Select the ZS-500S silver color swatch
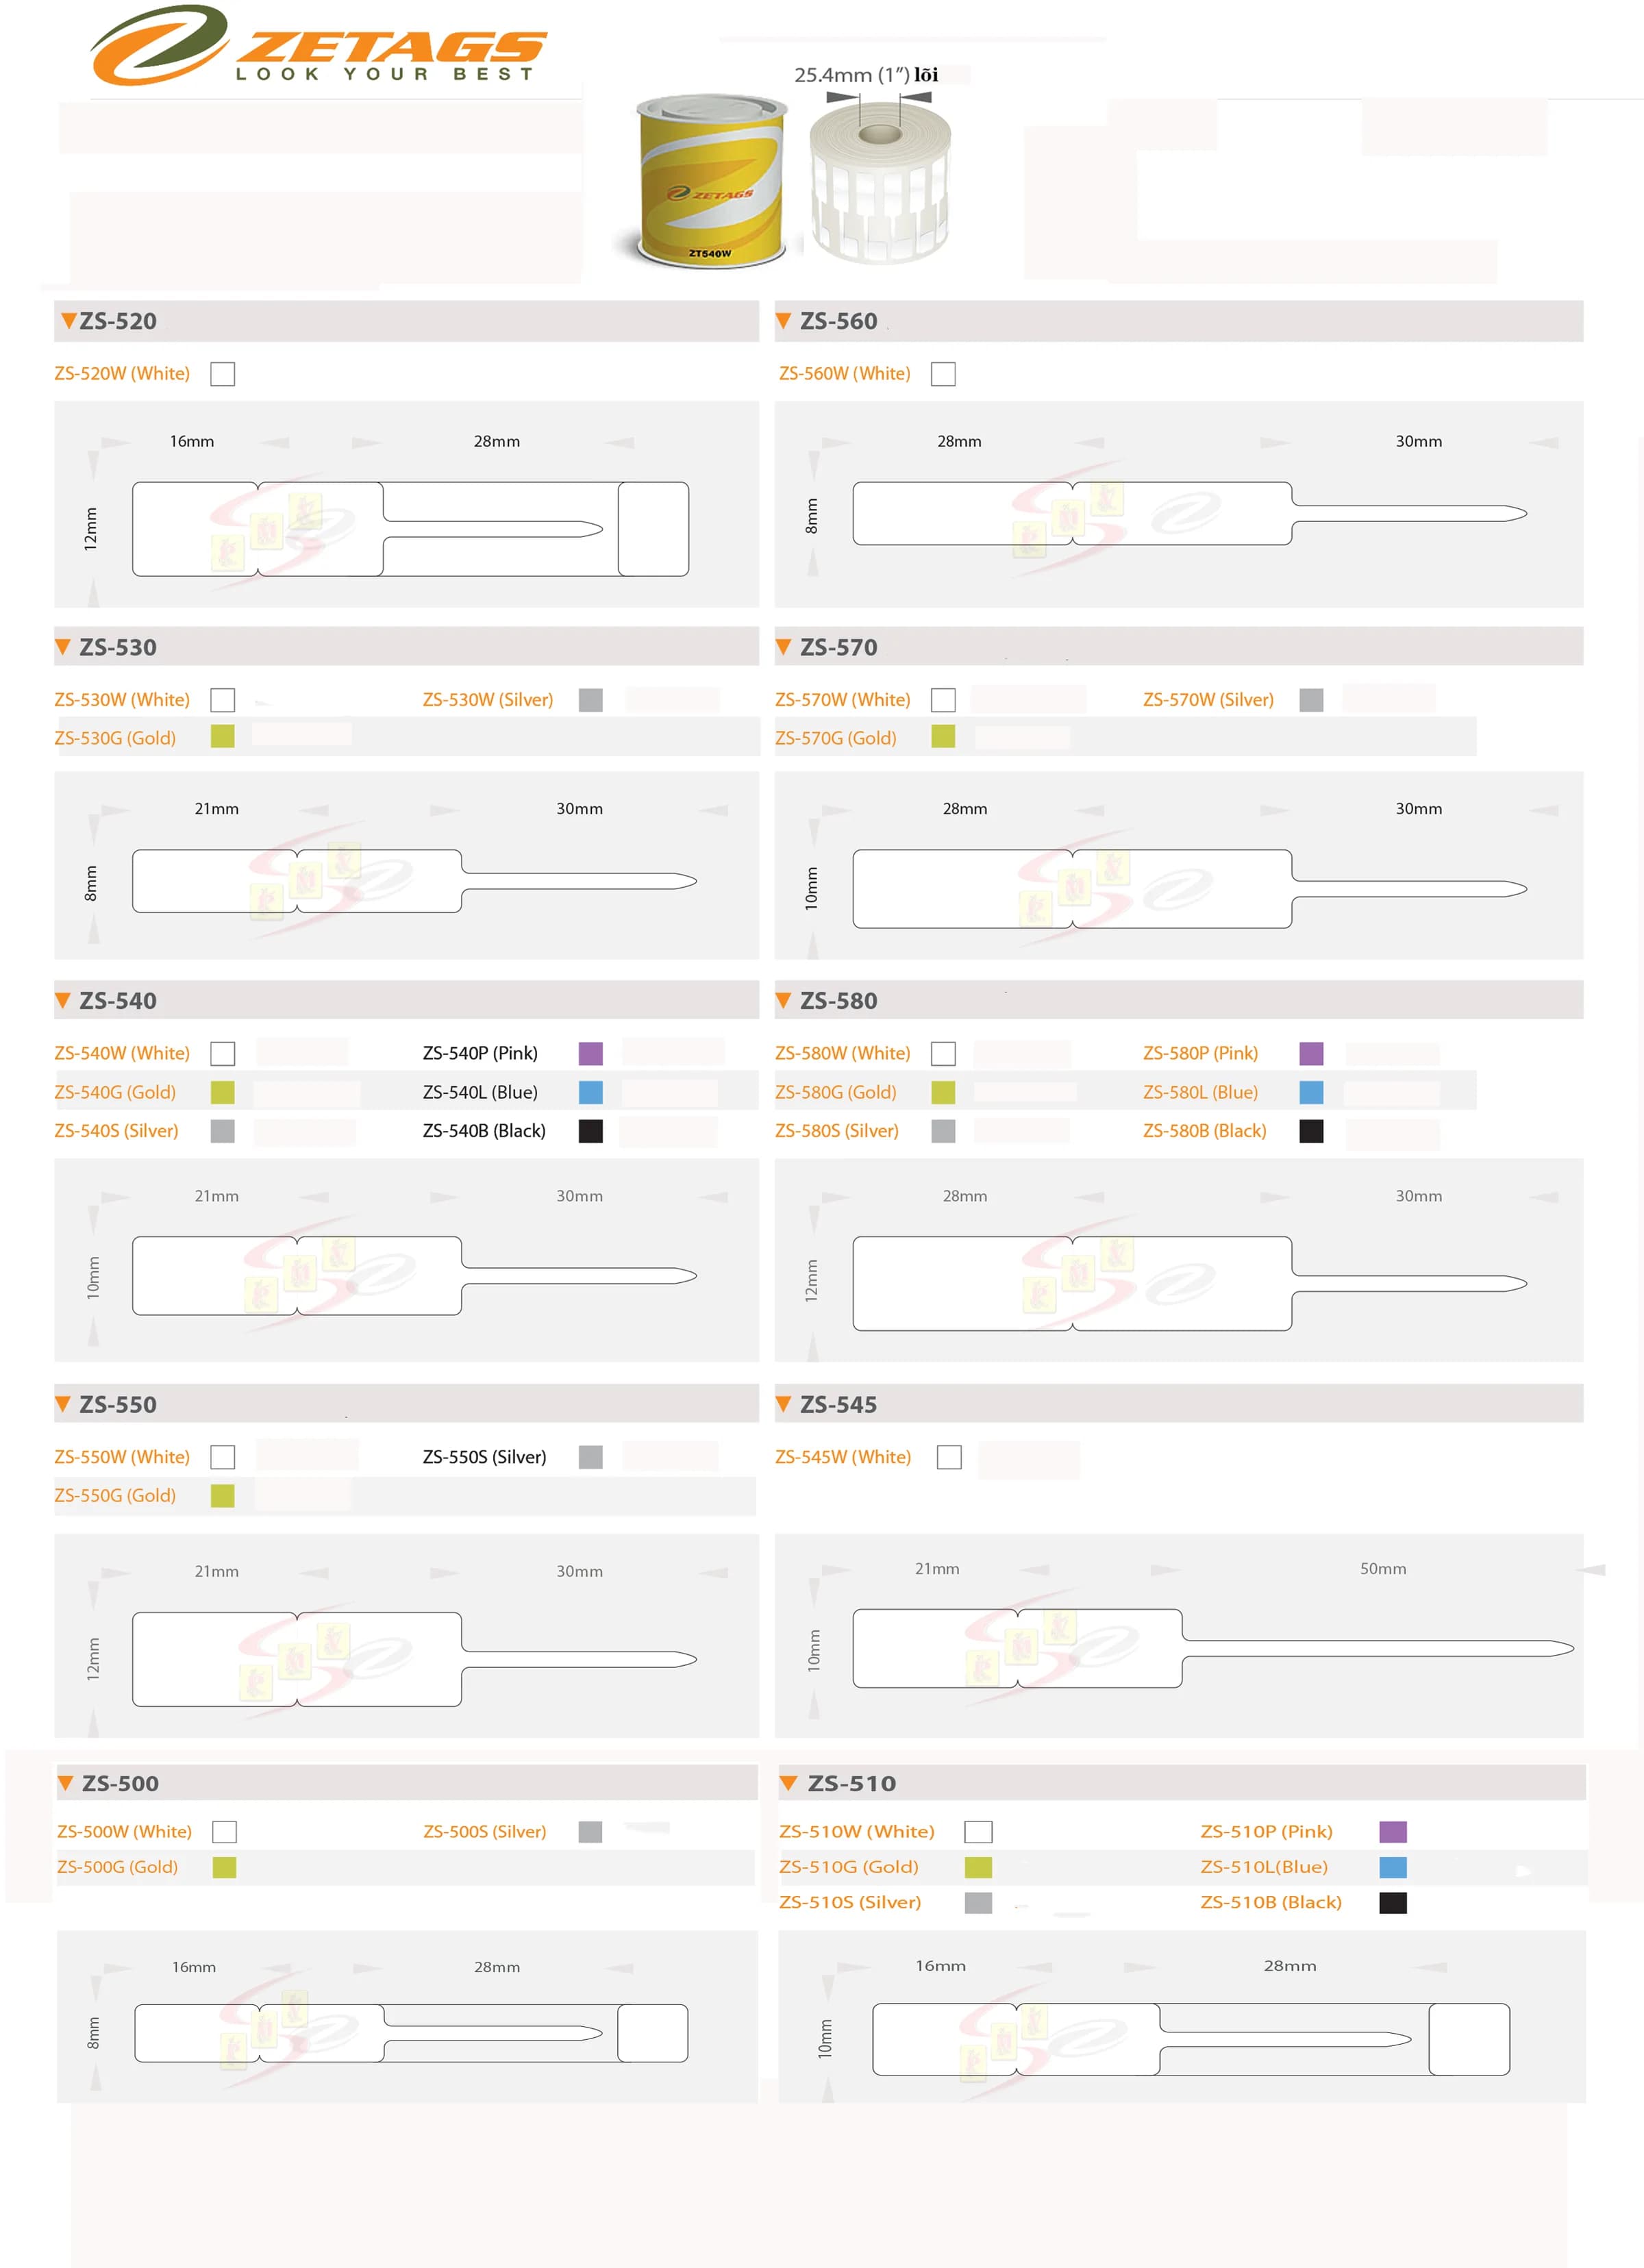The image size is (1644, 2268). 590,1832
